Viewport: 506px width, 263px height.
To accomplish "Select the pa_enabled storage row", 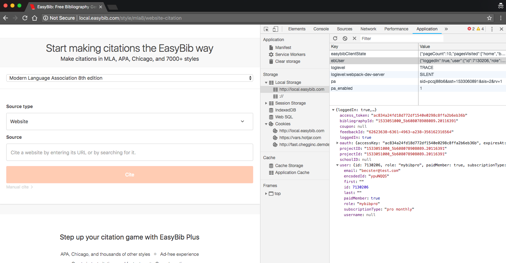I will pos(418,88).
